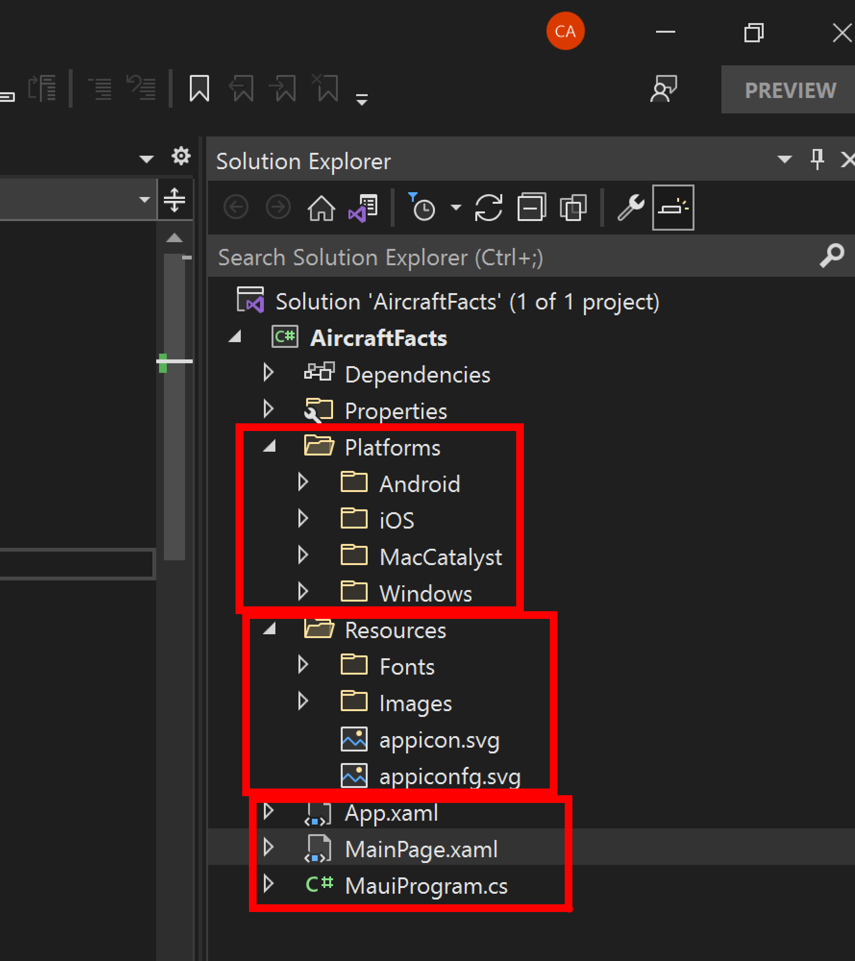Select the Android folder
Viewport: 855px width, 961px height.
(x=420, y=484)
